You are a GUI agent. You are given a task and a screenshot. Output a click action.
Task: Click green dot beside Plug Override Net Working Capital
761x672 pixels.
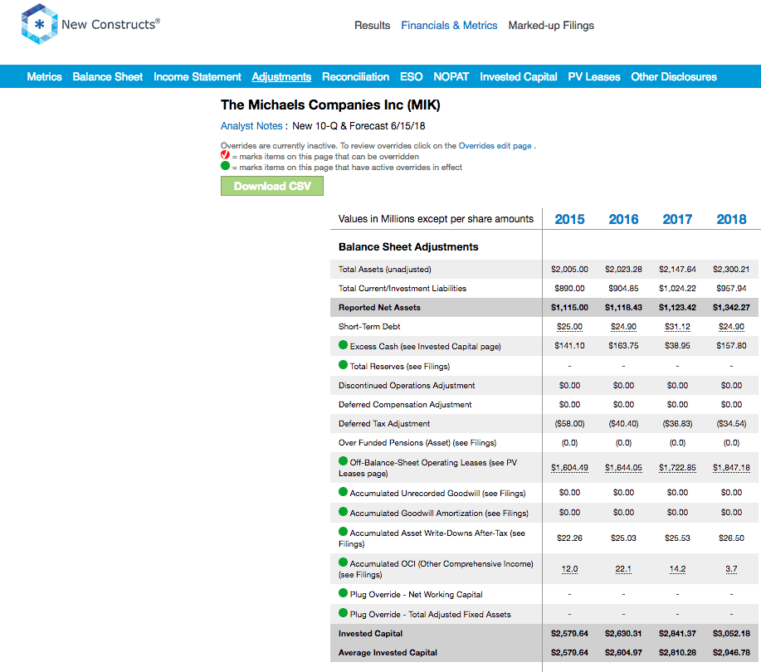(343, 593)
